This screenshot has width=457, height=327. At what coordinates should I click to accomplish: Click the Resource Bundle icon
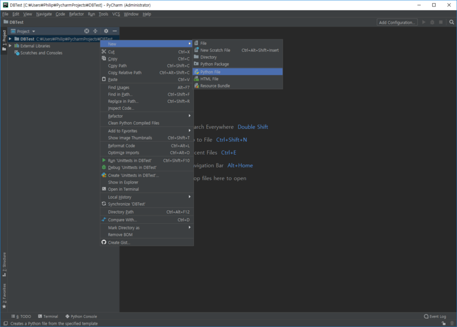point(197,86)
